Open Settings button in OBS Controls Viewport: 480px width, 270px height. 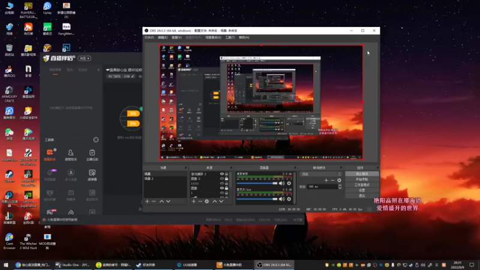362,190
